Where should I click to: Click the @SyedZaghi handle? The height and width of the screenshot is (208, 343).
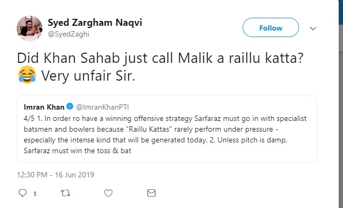pyautogui.click(x=69, y=34)
